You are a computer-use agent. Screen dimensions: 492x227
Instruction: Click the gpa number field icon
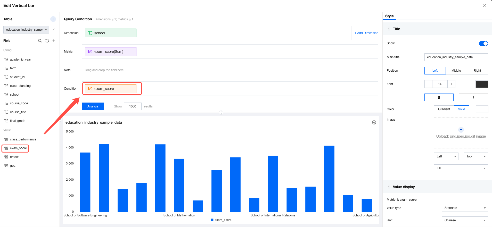(6, 166)
